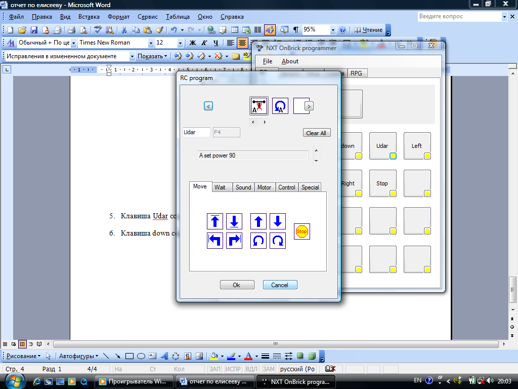Click the Left key button in NXT OnBrick
This screenshot has width=518, height=389.
[x=417, y=146]
